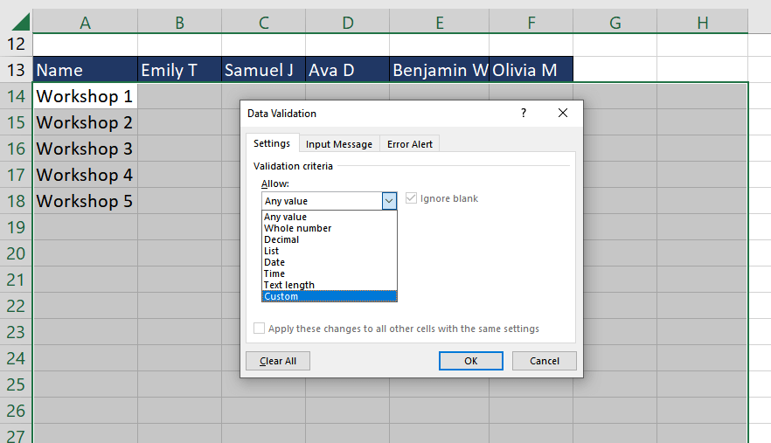Switch to the Settings tab
The height and width of the screenshot is (443, 771).
coord(272,143)
